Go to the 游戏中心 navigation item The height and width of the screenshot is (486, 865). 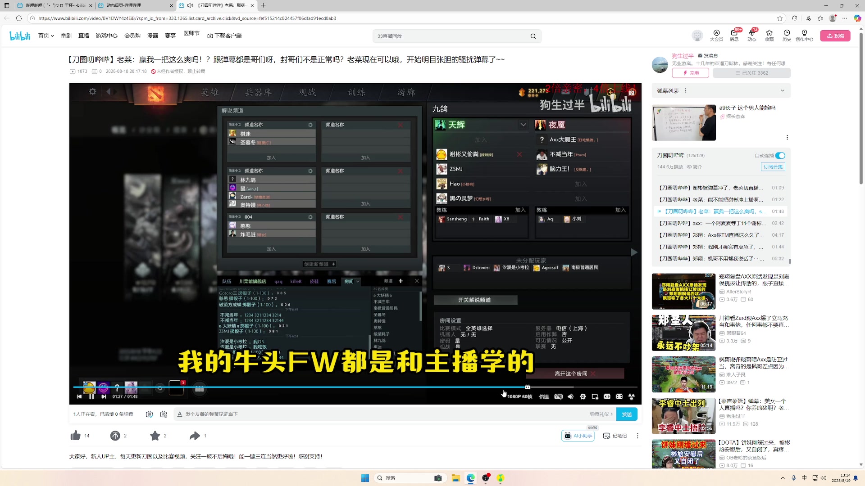(106, 36)
